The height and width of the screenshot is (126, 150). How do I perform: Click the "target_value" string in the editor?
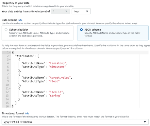point(60,78)
